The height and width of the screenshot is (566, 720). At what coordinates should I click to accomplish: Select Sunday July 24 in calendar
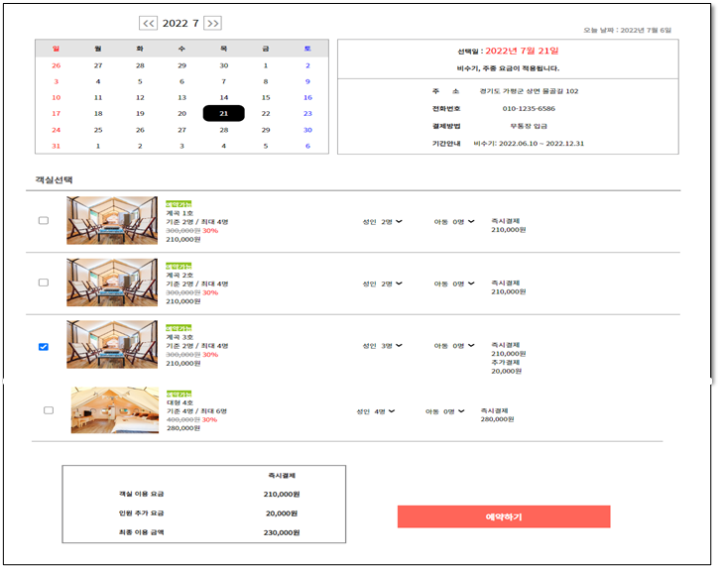[x=56, y=130]
